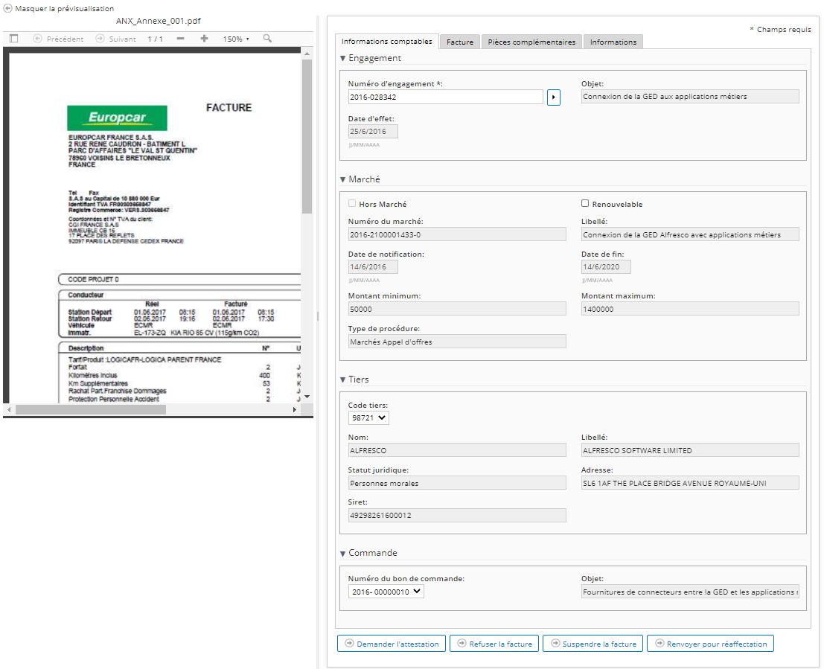Click the page indicator 1 / 1
Image resolution: width=824 pixels, height=669 pixels.
(x=155, y=39)
